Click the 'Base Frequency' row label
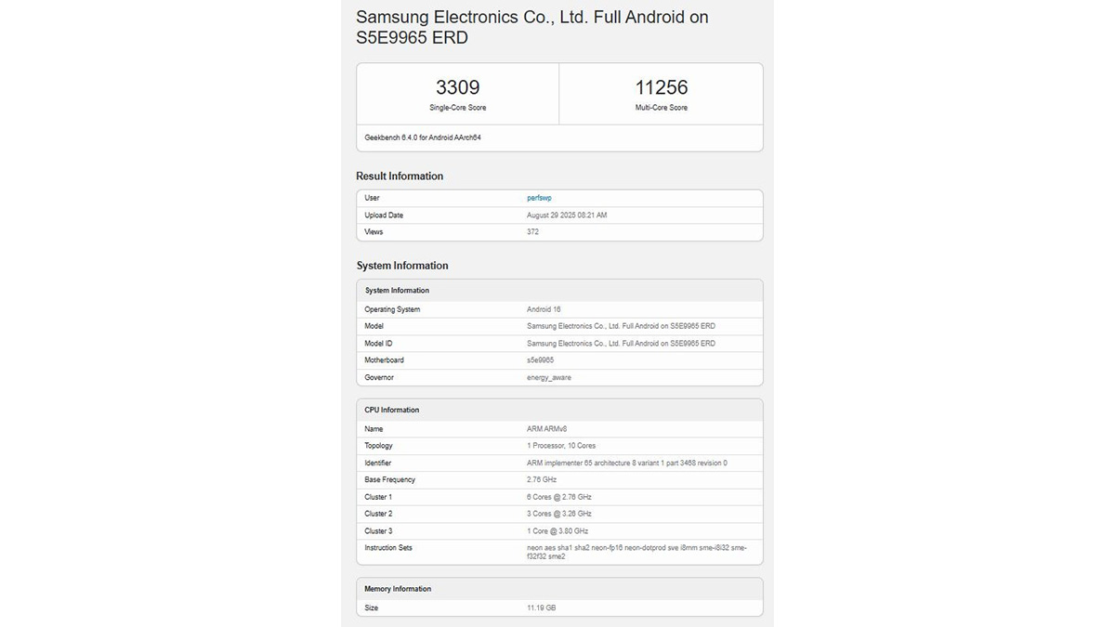This screenshot has height=627, width=1115. click(x=389, y=480)
